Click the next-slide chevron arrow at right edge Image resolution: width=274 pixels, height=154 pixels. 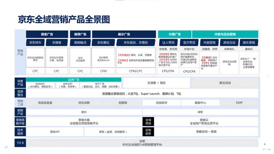pyautogui.click(x=268, y=75)
